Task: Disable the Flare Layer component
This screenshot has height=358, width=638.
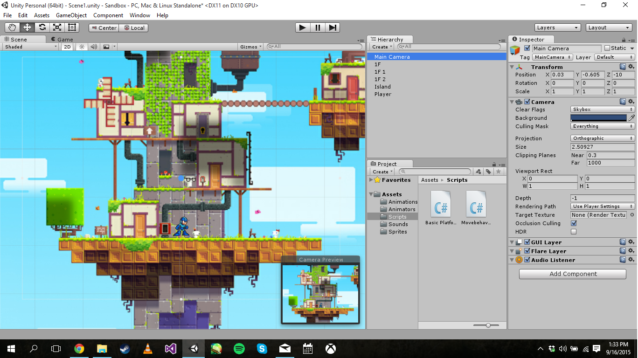Action: pyautogui.click(x=527, y=251)
